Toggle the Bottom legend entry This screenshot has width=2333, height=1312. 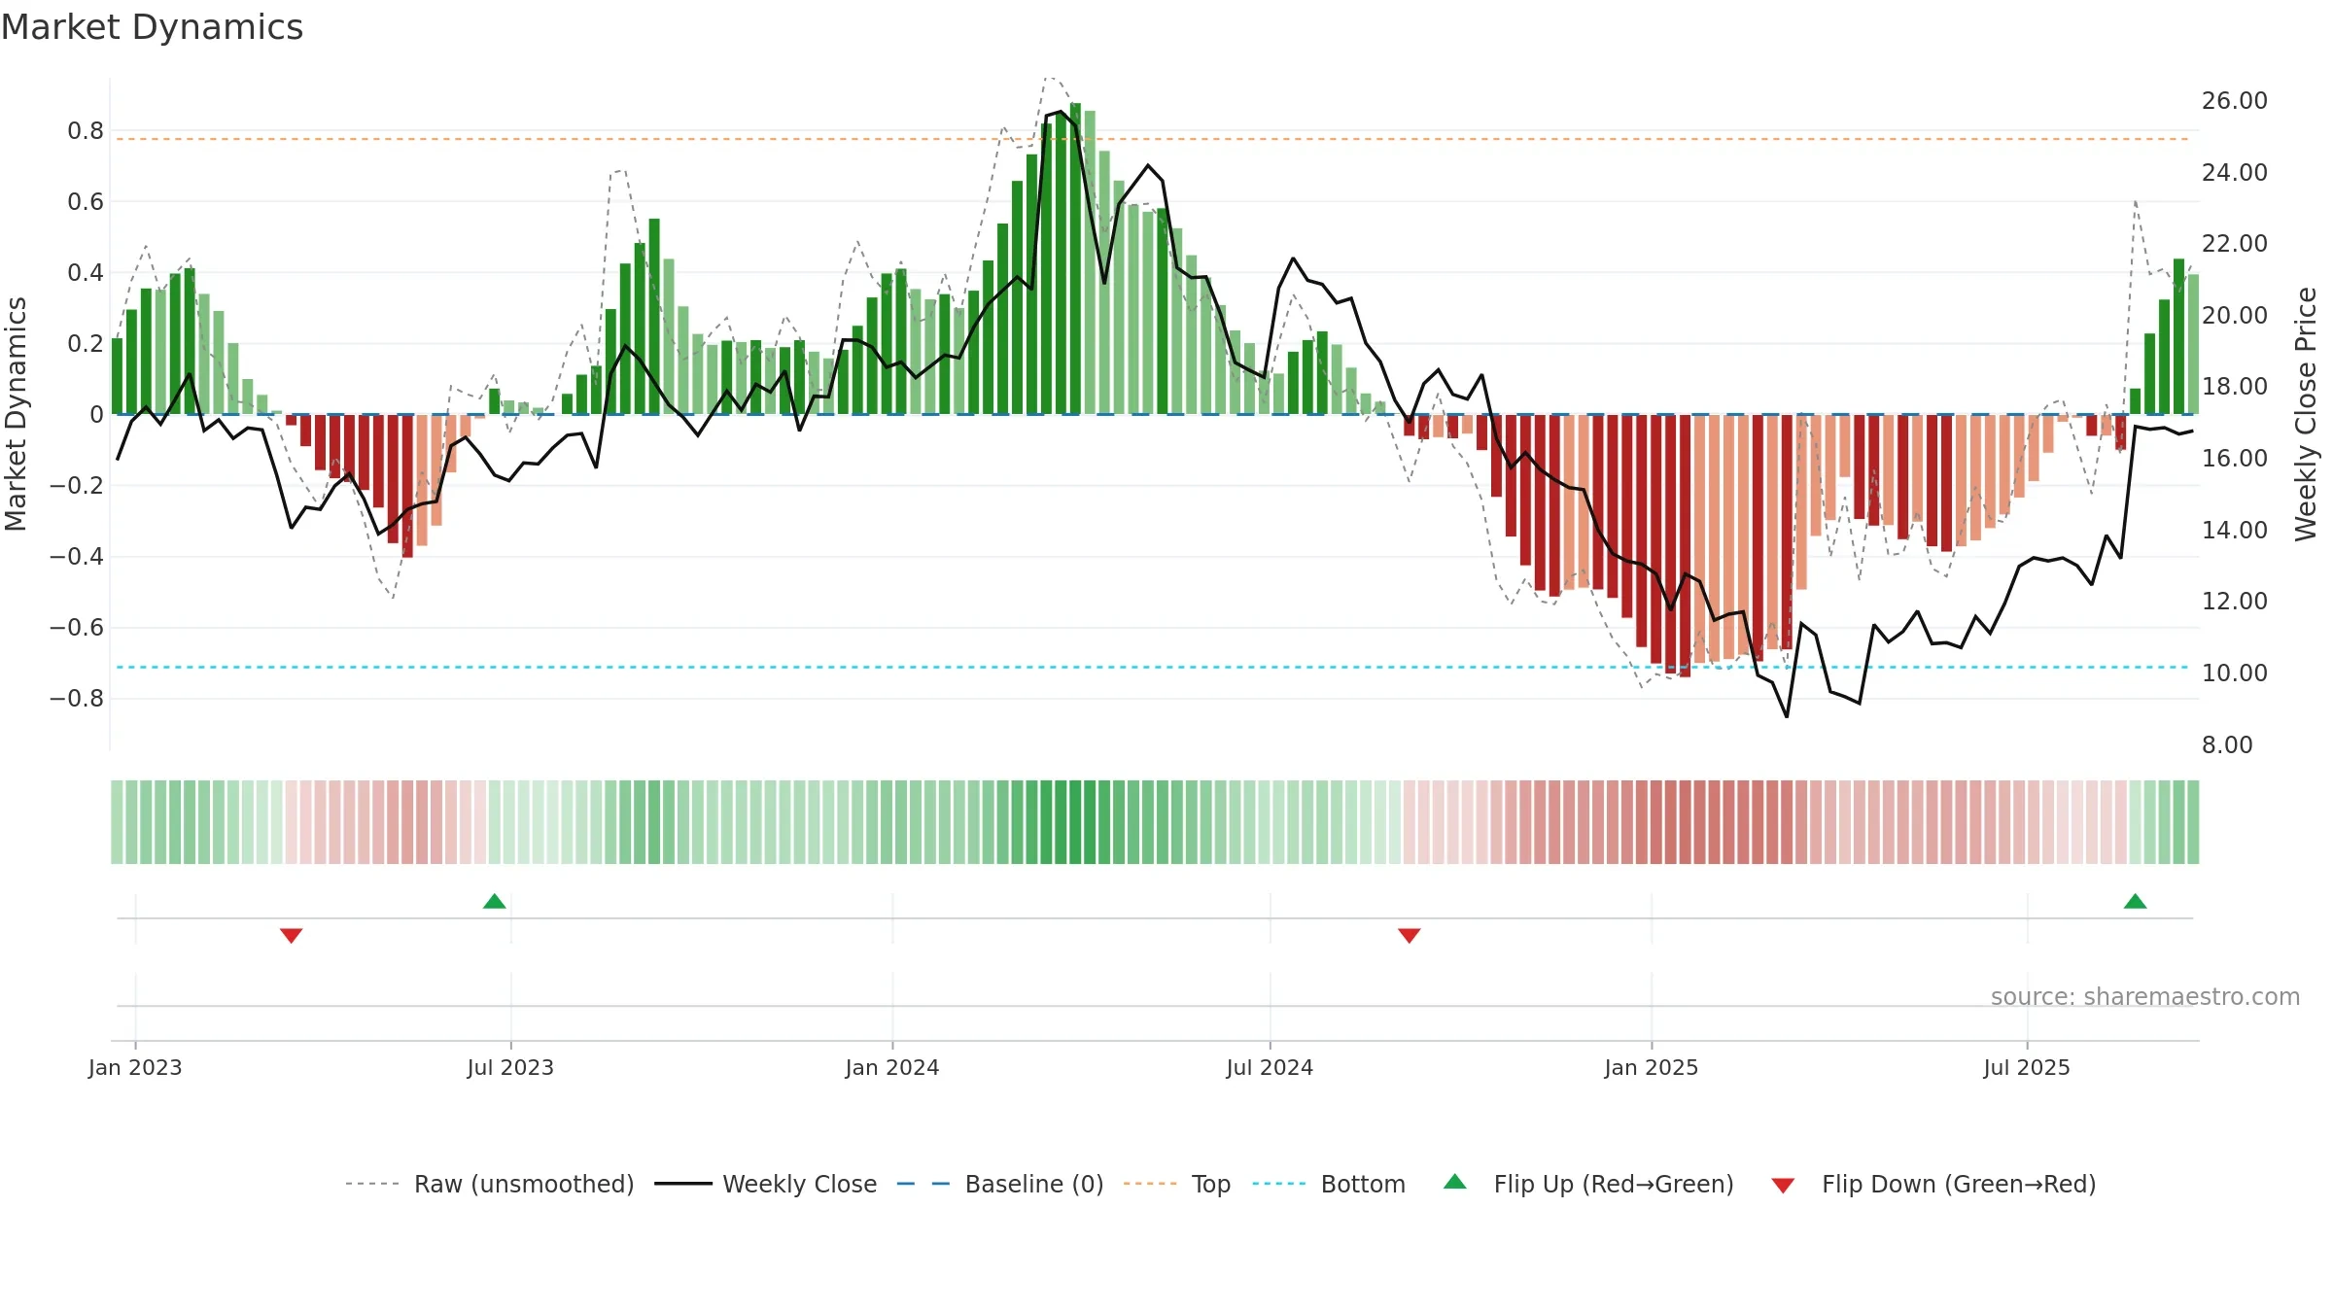[x=1329, y=1184]
